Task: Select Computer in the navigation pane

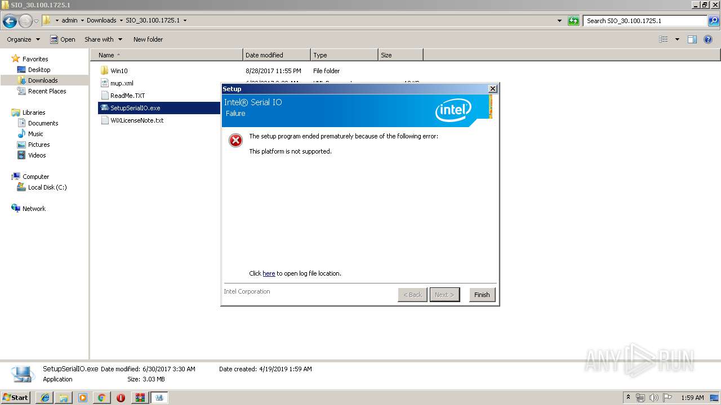Action: (35, 177)
